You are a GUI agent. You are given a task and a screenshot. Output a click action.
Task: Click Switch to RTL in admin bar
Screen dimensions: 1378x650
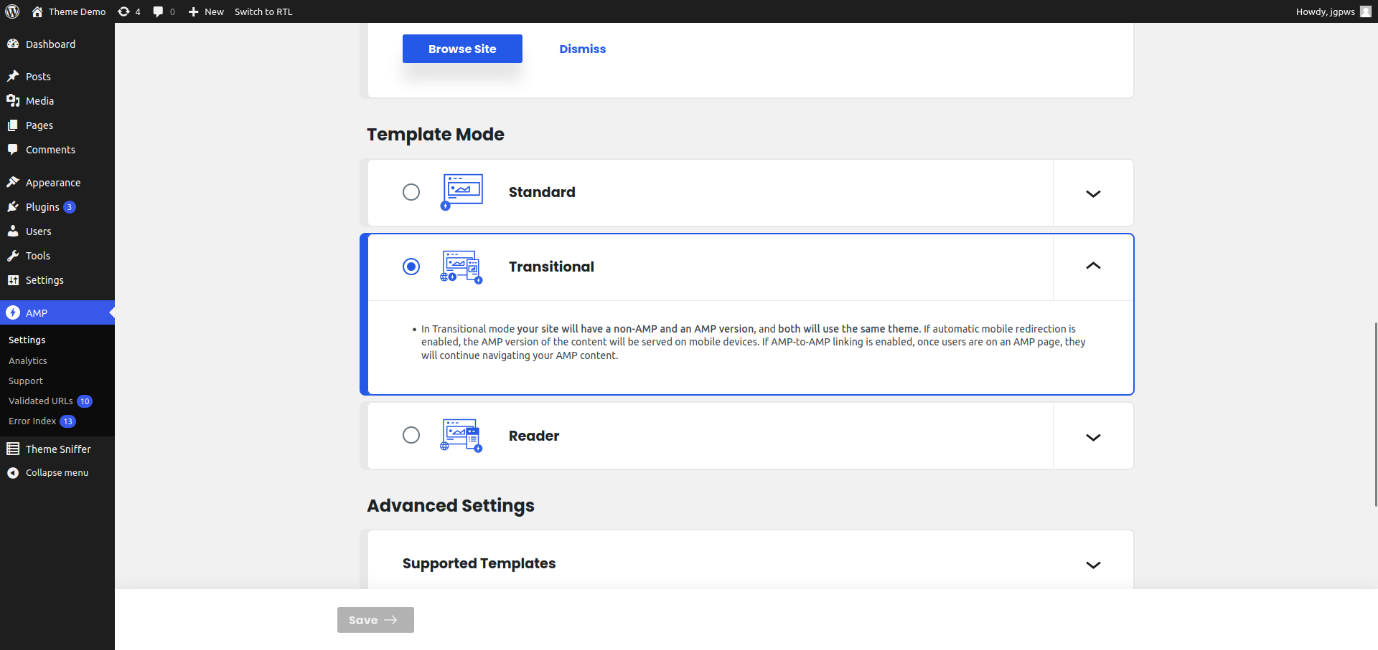click(x=263, y=11)
